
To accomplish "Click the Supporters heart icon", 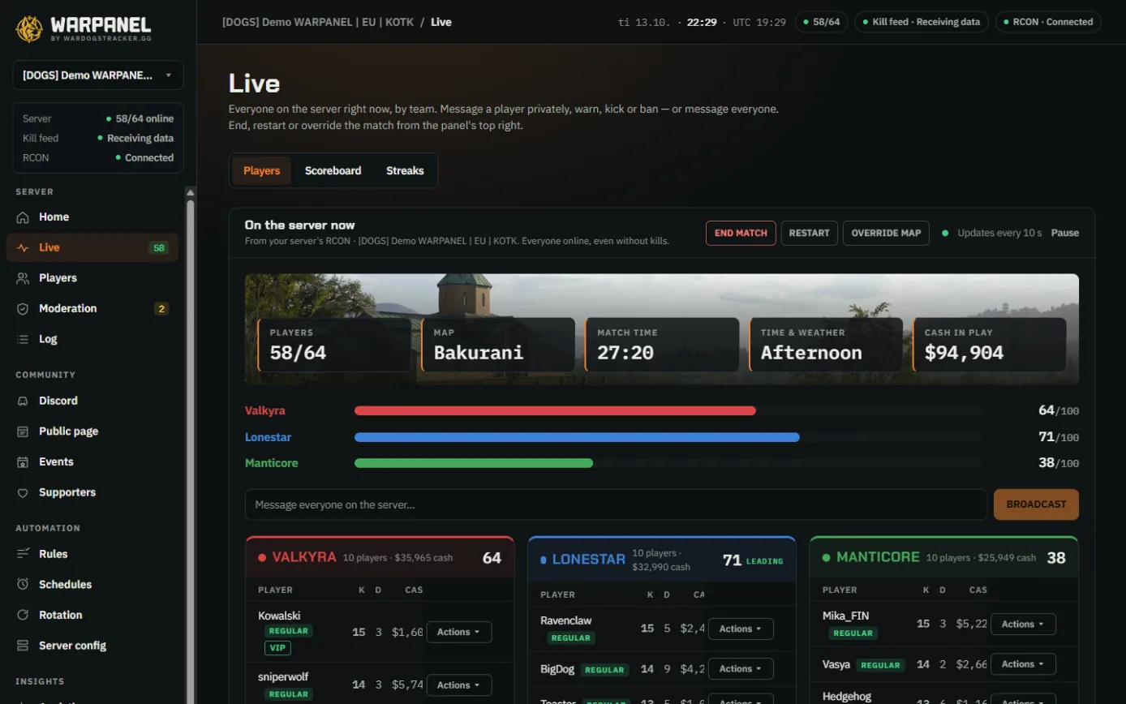I will pos(23,492).
